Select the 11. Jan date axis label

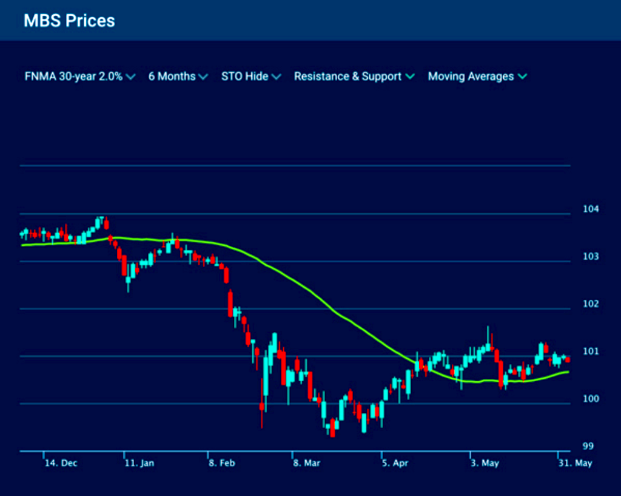139,463
